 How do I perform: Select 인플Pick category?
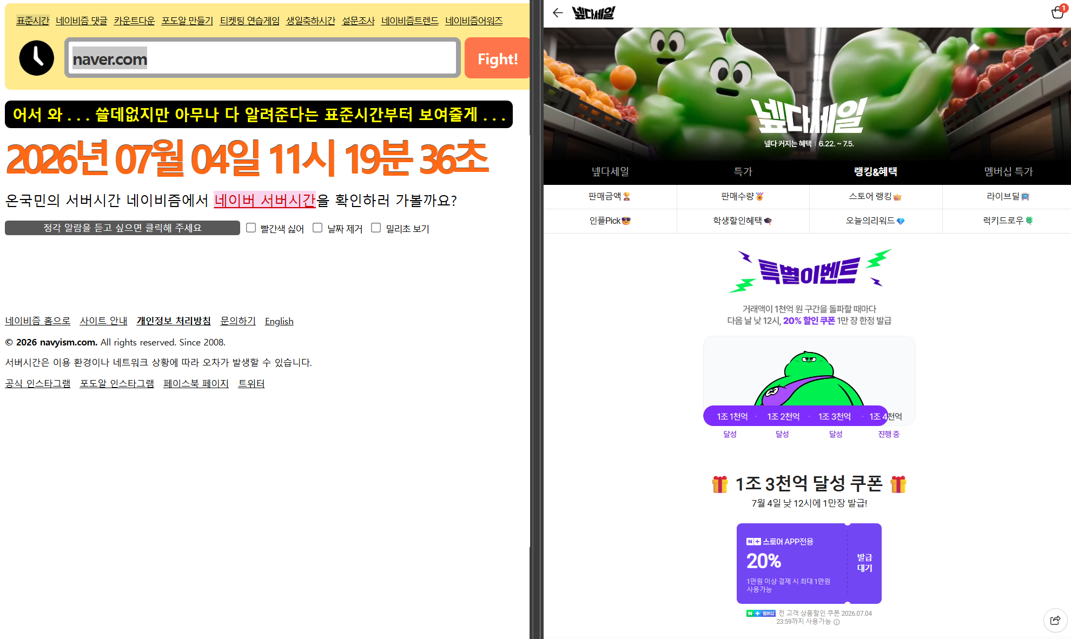(x=610, y=221)
